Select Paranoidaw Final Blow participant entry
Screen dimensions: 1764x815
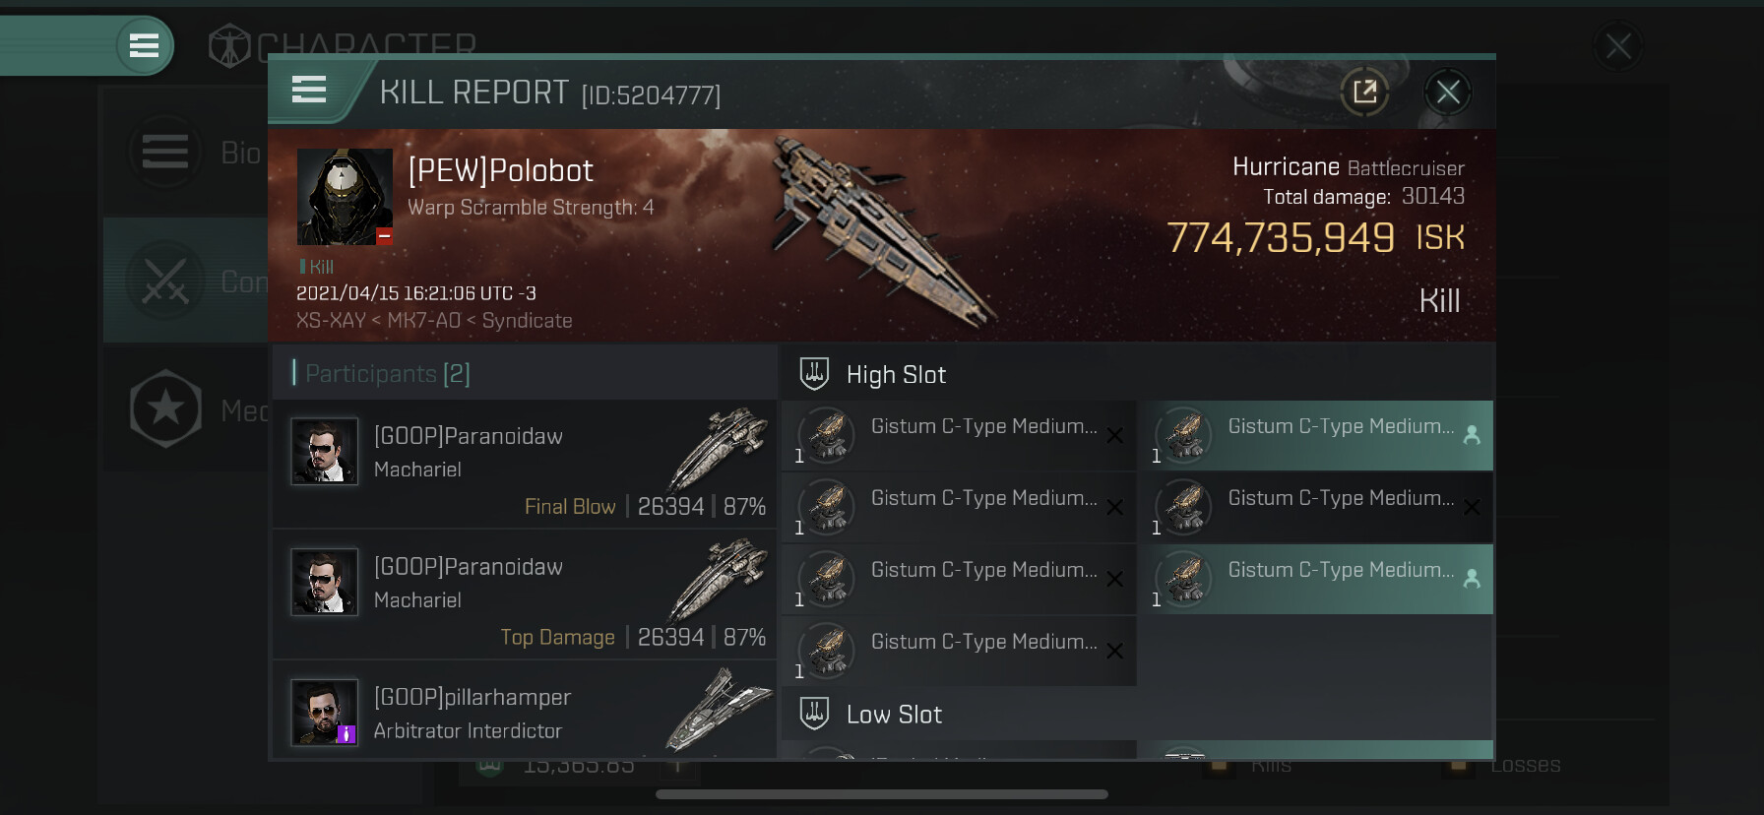(524, 465)
